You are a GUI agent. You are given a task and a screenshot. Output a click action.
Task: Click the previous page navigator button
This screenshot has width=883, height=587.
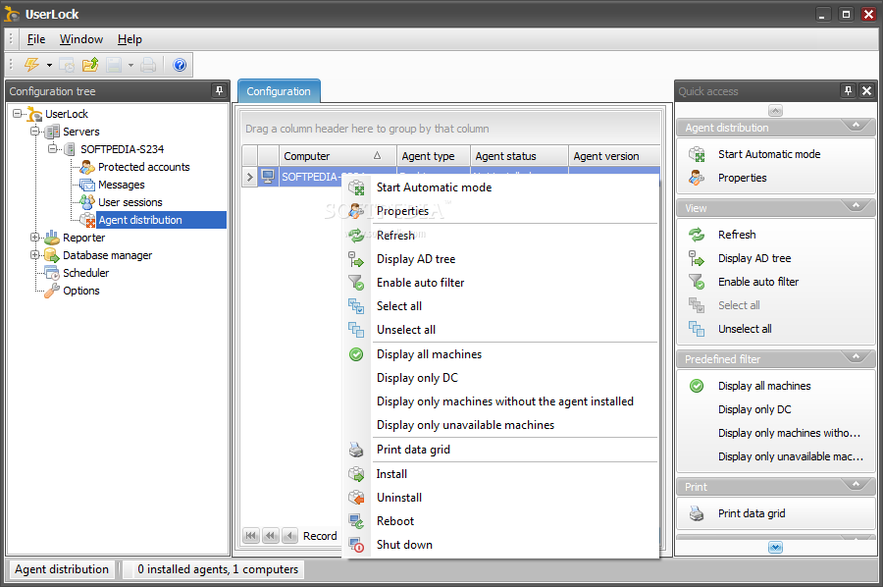271,536
